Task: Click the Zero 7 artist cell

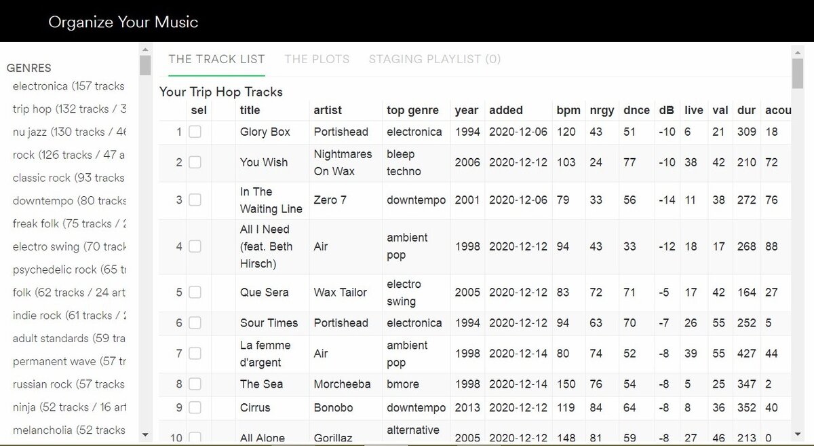Action: point(330,200)
